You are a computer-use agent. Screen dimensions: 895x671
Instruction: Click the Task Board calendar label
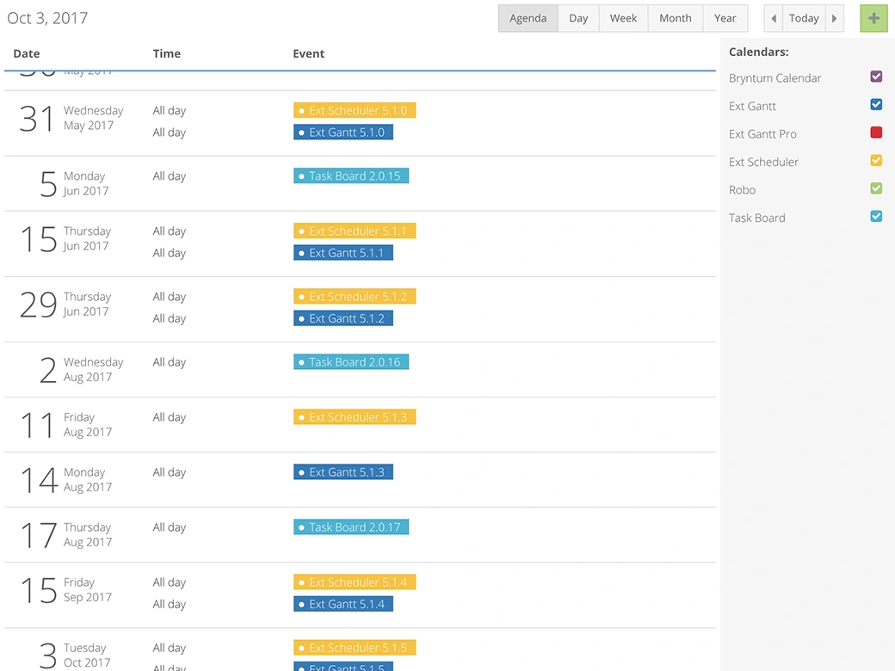pyautogui.click(x=756, y=218)
